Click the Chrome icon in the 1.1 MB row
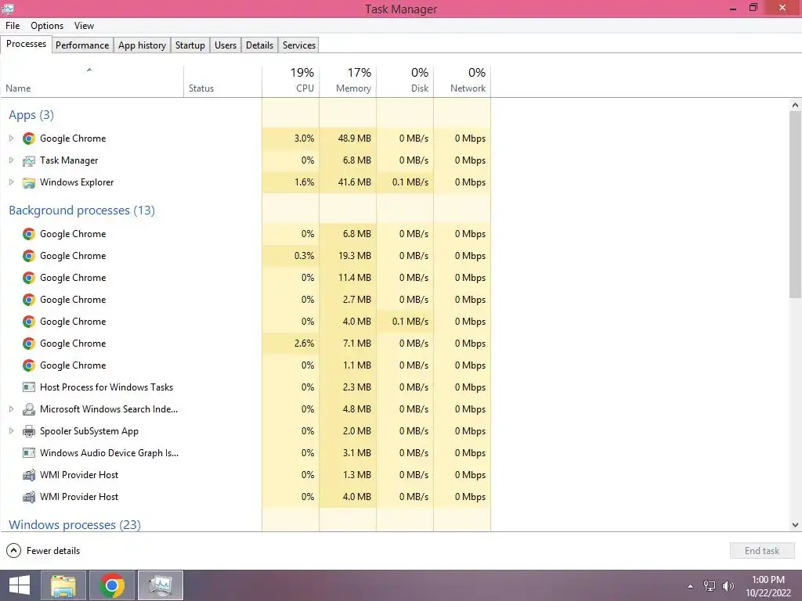 point(29,366)
